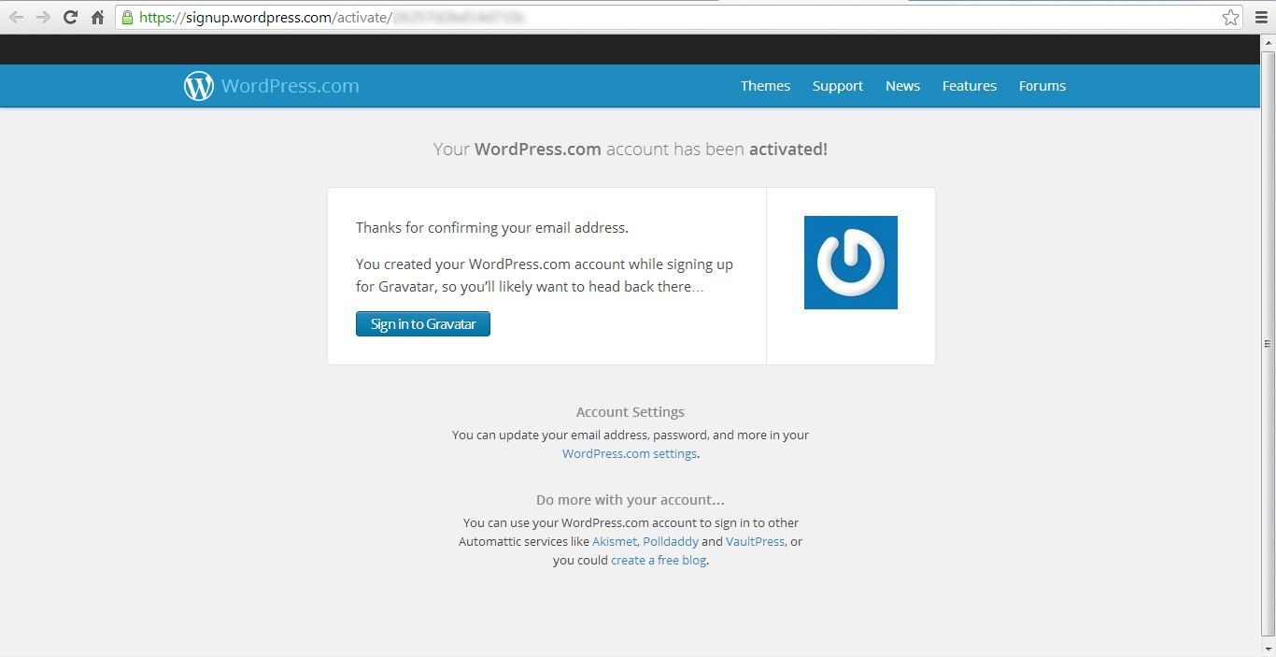Click the Thanks for confirming your email text

tap(492, 227)
